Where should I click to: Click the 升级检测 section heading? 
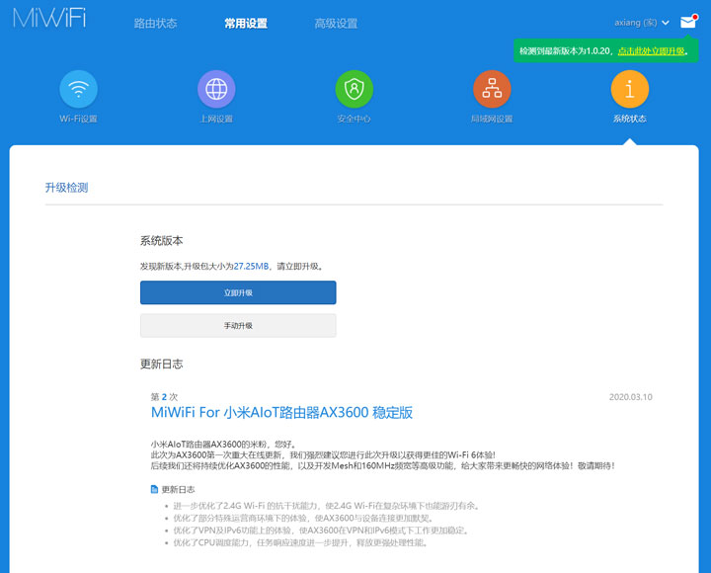pyautogui.click(x=67, y=188)
